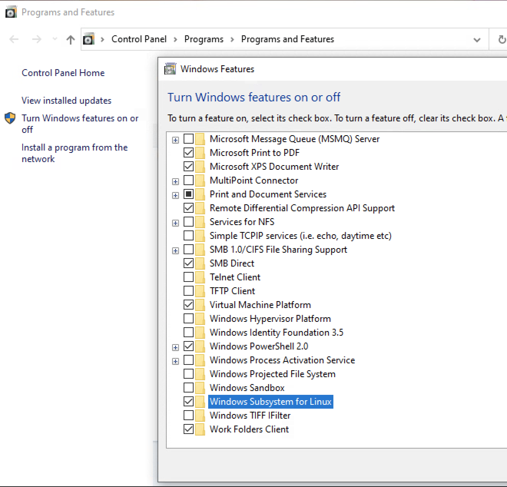Select Windows TIFF IFilter row text
The height and width of the screenshot is (487, 507).
250,416
